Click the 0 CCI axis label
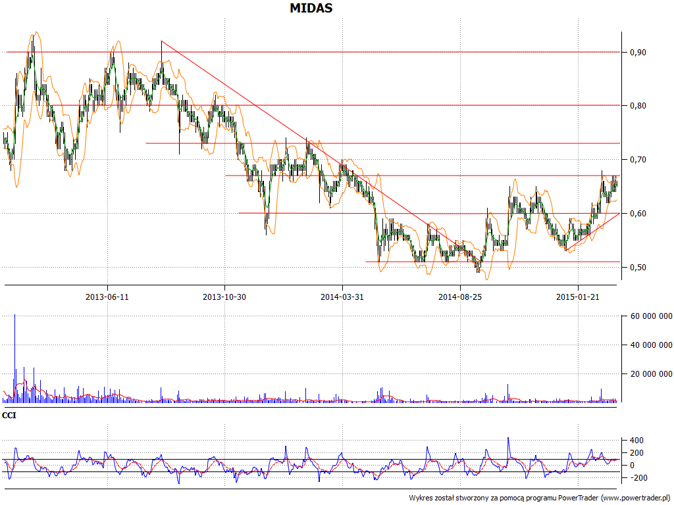Screen dimensions: 674x505 tap(633, 466)
